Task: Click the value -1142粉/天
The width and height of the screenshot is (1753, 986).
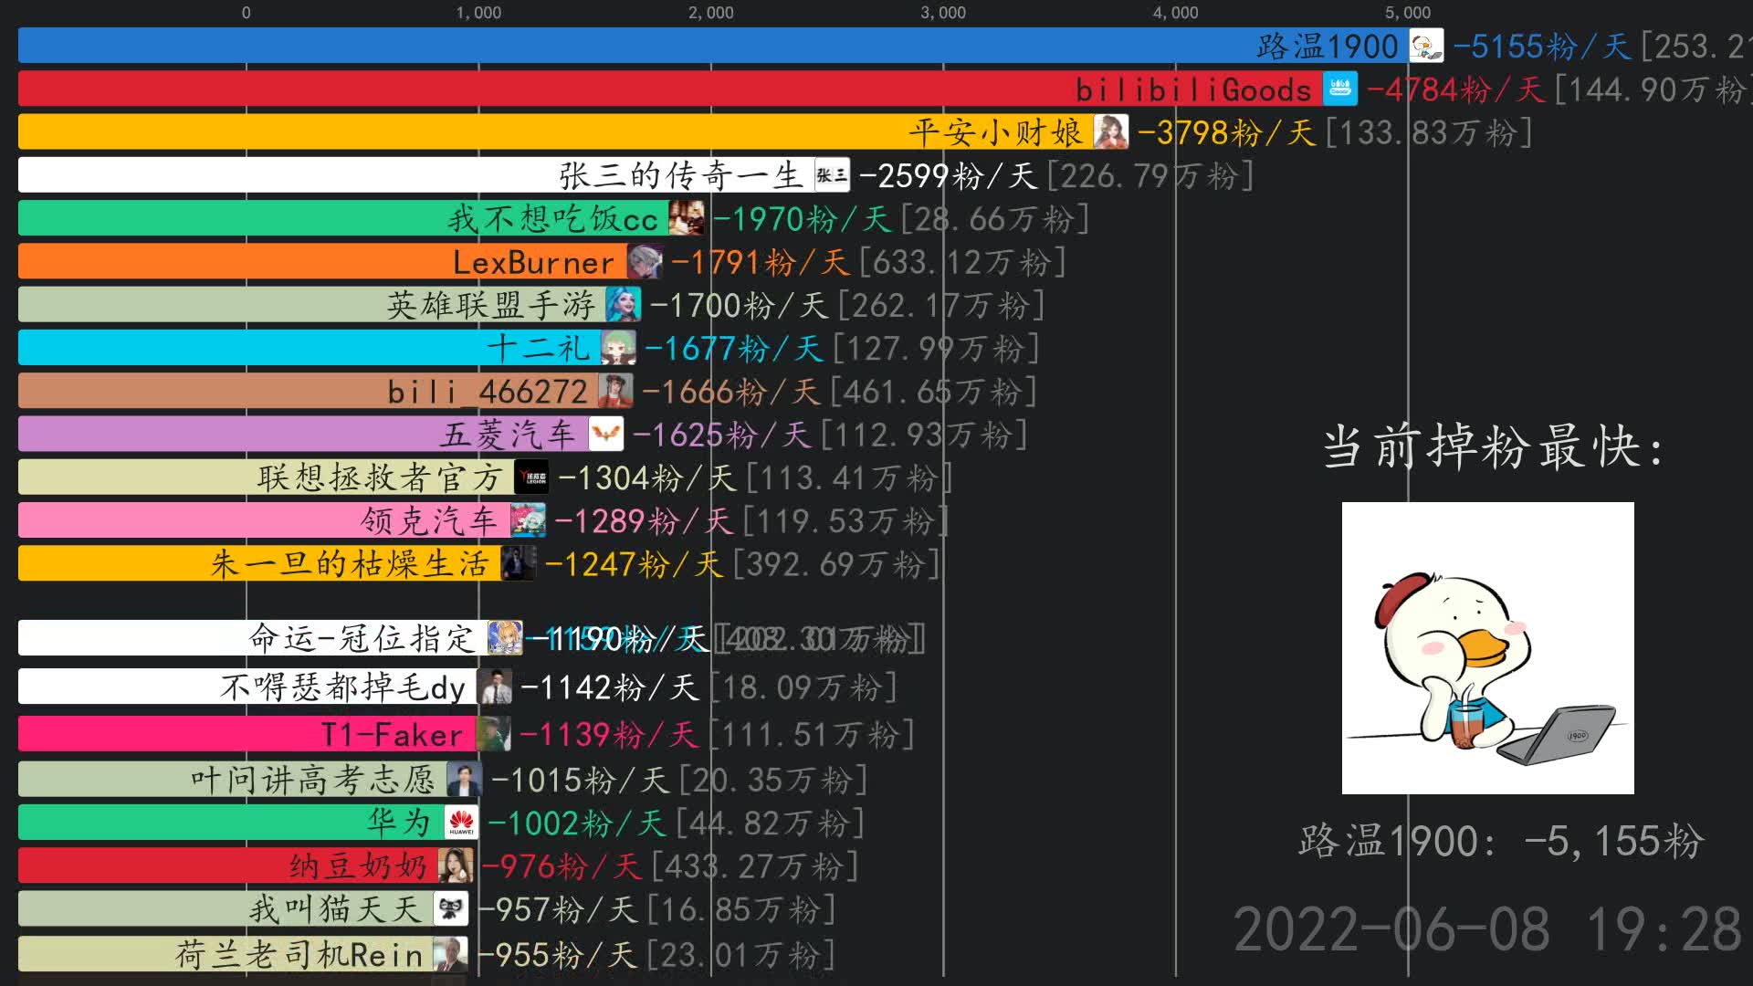Action: pyautogui.click(x=610, y=687)
